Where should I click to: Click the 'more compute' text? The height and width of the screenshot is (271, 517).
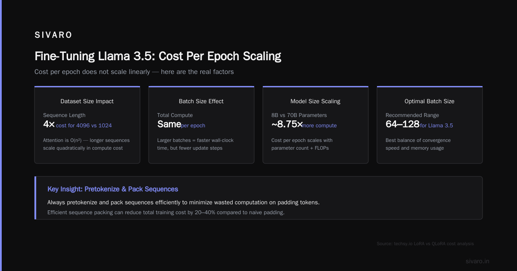[x=320, y=126]
